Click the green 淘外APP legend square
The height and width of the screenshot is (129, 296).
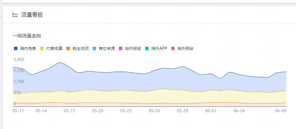(x=147, y=48)
